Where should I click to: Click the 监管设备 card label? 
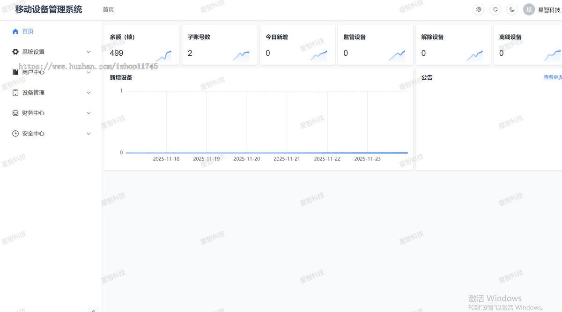point(355,37)
